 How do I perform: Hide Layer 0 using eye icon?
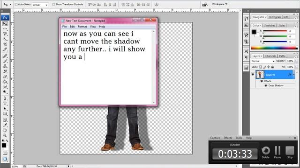click(x=253, y=75)
